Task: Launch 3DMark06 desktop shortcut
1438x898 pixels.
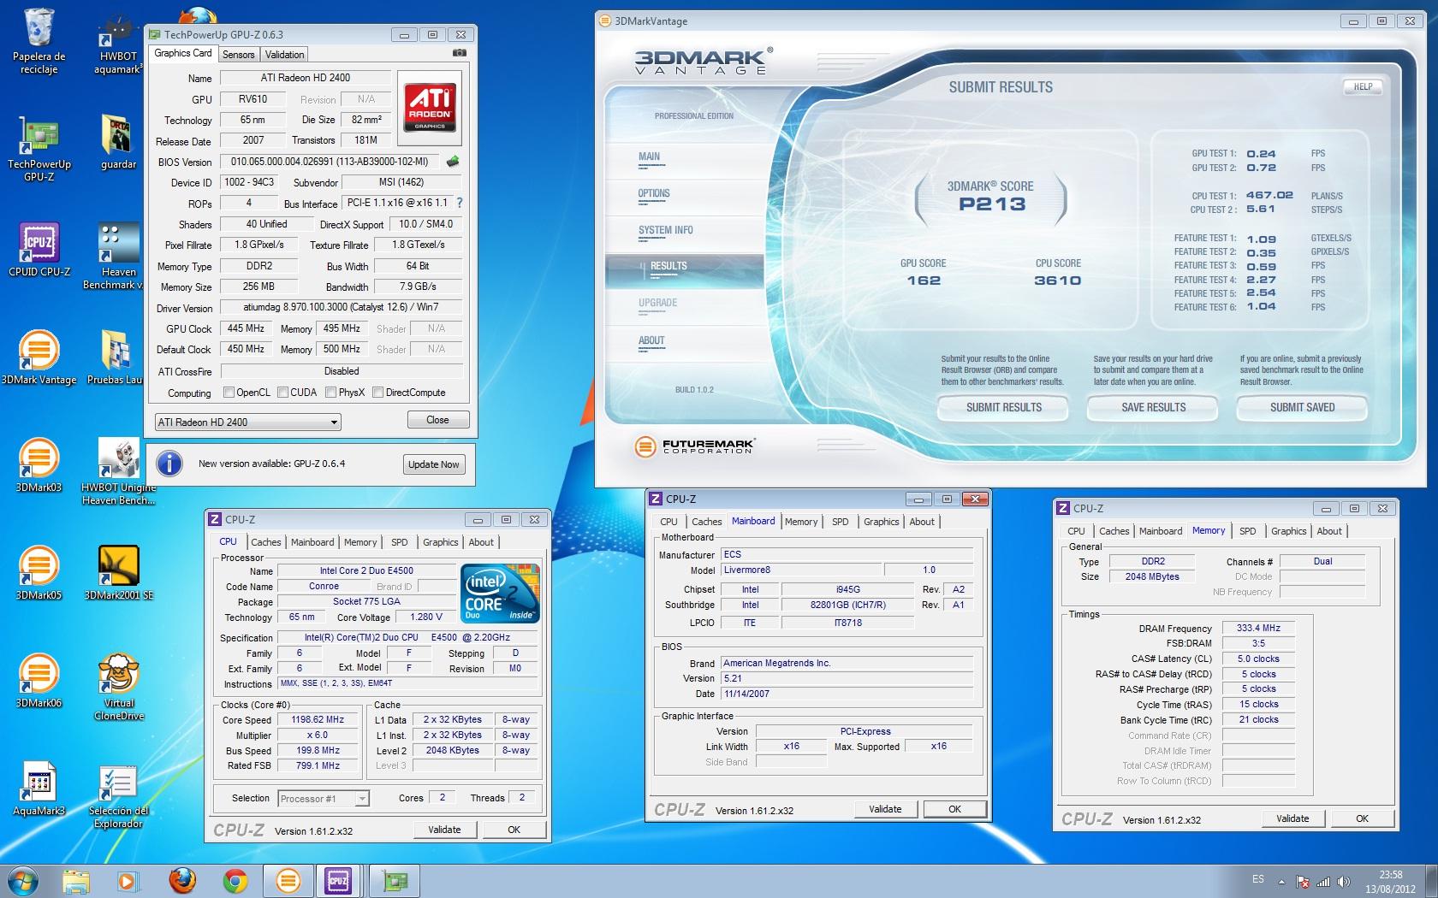Action: 39,681
